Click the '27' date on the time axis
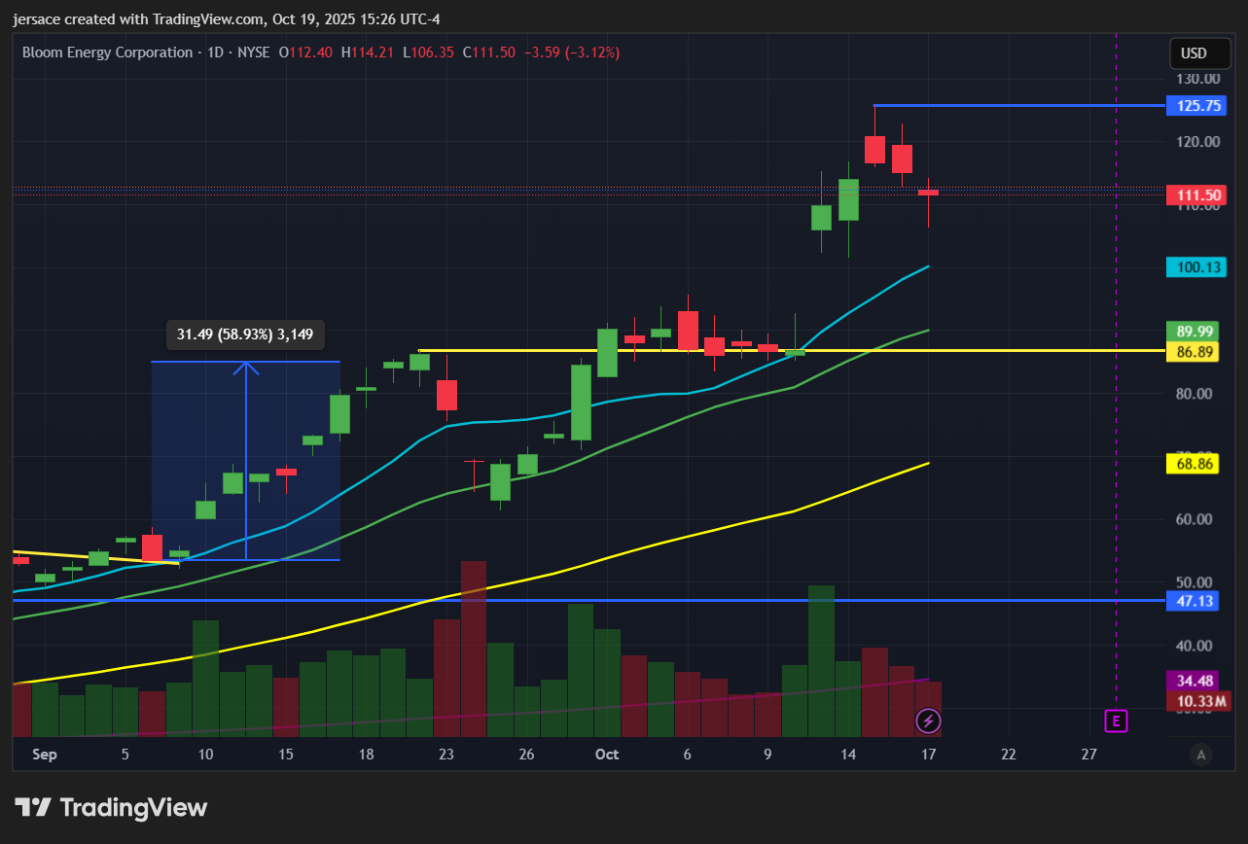The height and width of the screenshot is (844, 1248). [x=1088, y=754]
